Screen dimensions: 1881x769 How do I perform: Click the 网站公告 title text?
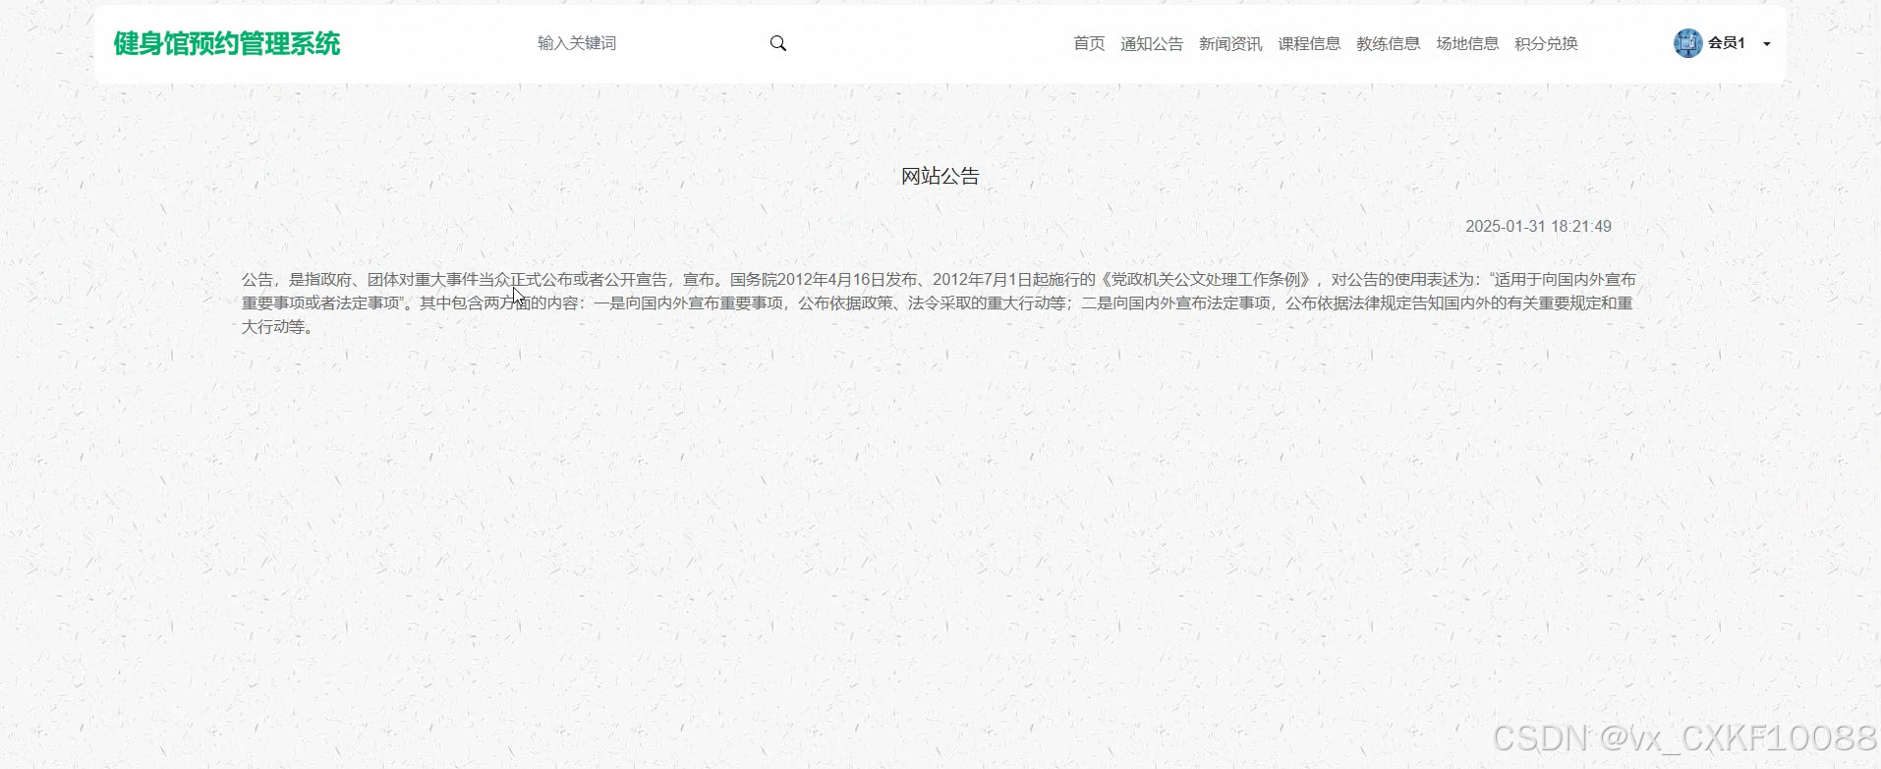pyautogui.click(x=940, y=176)
